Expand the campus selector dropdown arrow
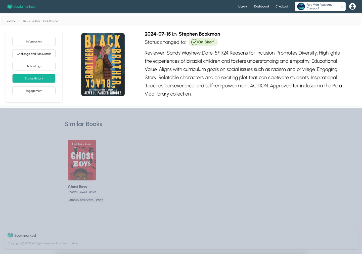The image size is (362, 254). click(342, 7)
